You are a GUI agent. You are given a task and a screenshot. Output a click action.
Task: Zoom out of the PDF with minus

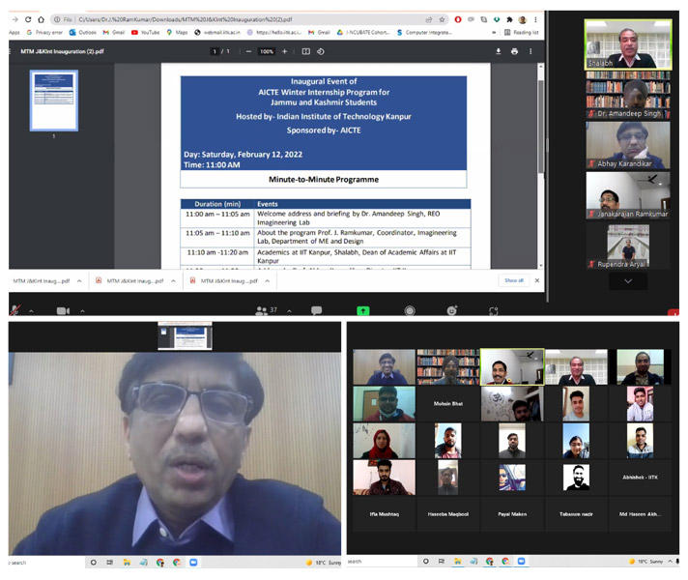click(x=248, y=51)
